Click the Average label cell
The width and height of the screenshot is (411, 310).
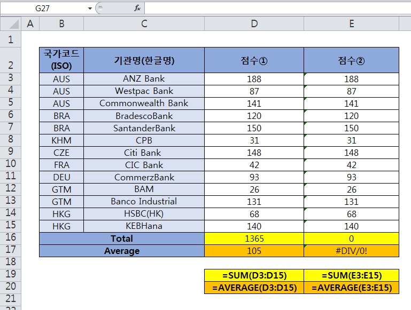click(x=122, y=251)
